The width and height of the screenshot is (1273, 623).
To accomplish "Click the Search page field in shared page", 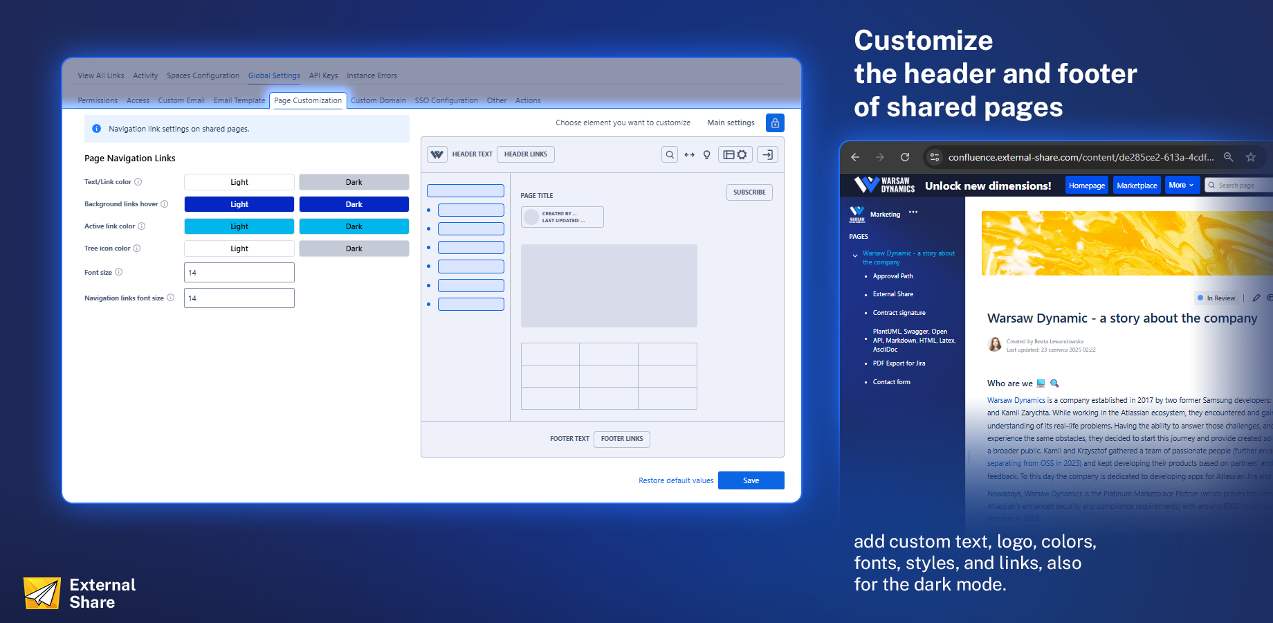I will (1240, 185).
